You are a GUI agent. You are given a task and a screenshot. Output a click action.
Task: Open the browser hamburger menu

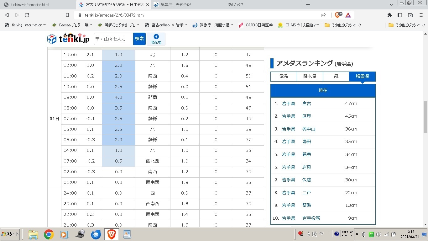point(421,15)
